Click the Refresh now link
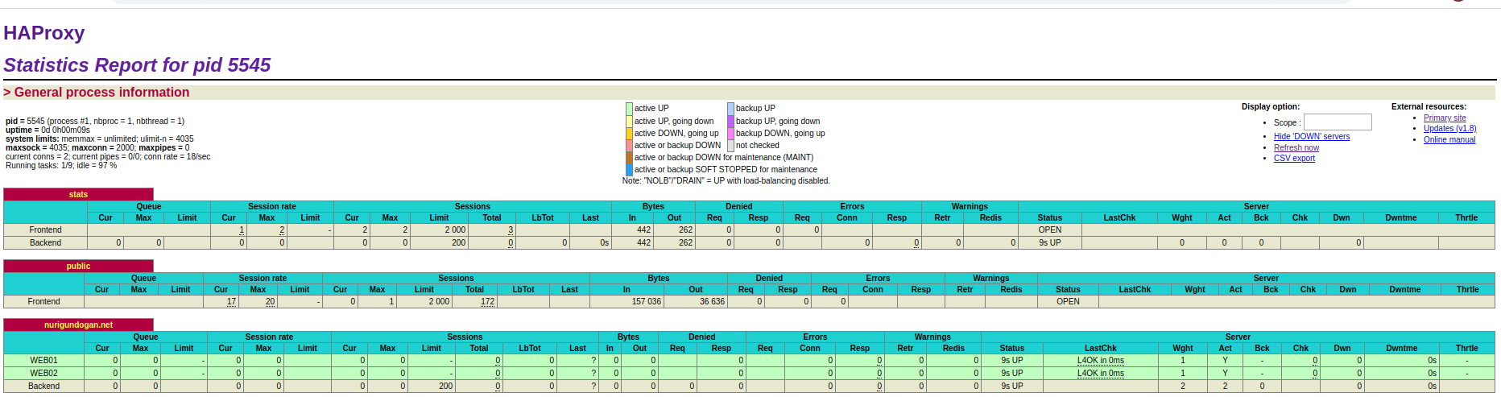This screenshot has width=1501, height=397. pos(1296,148)
